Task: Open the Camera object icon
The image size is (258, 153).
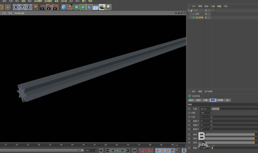Action: click(x=102, y=7)
